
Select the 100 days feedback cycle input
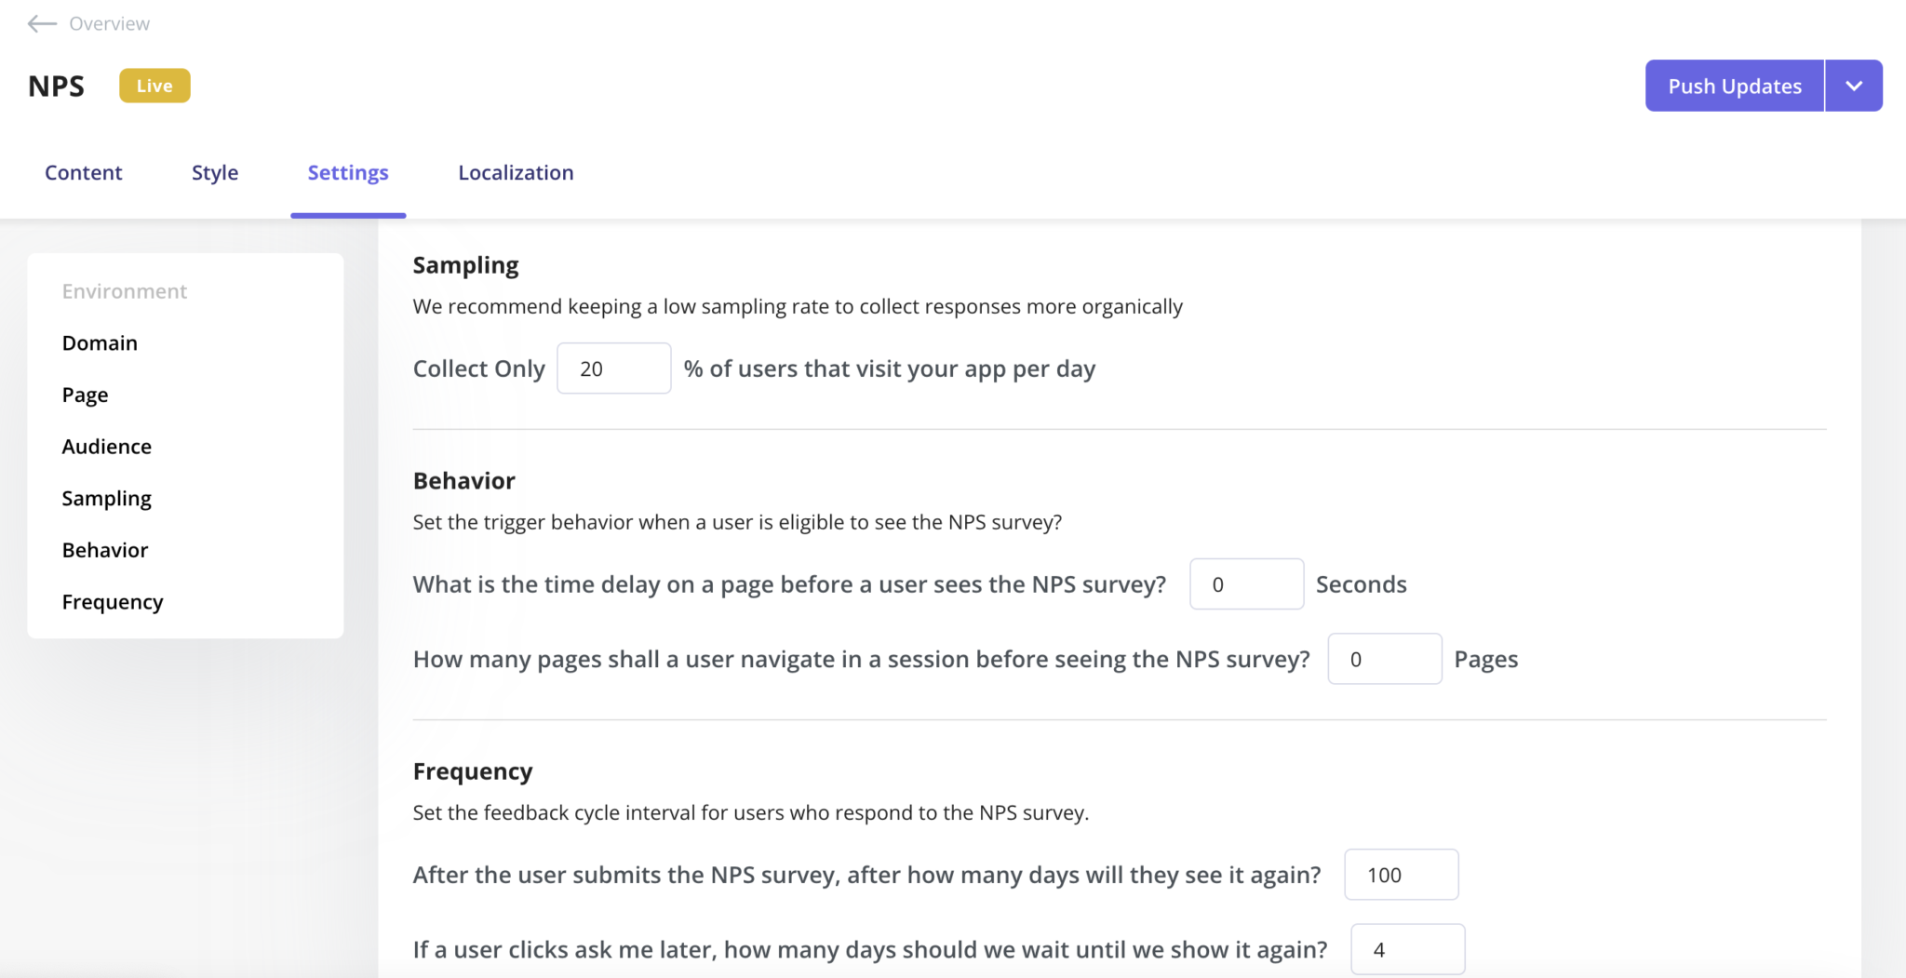[x=1401, y=874]
